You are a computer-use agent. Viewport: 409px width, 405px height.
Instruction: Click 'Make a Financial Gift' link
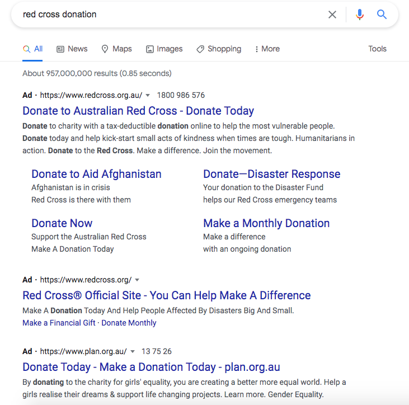click(59, 323)
